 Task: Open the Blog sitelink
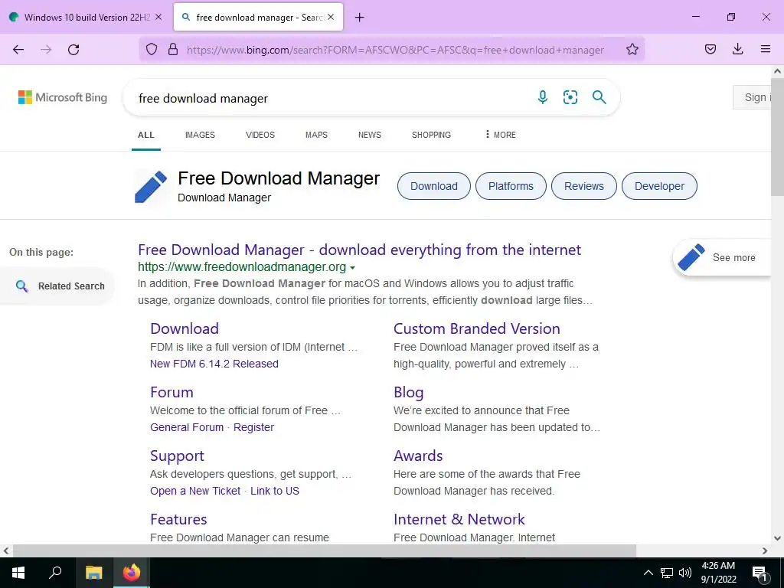pos(409,392)
